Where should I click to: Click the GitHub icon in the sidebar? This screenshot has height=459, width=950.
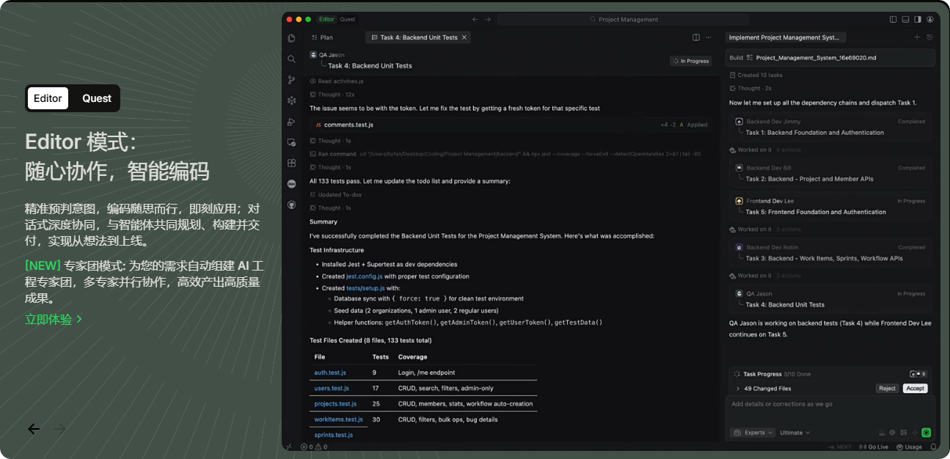291,205
